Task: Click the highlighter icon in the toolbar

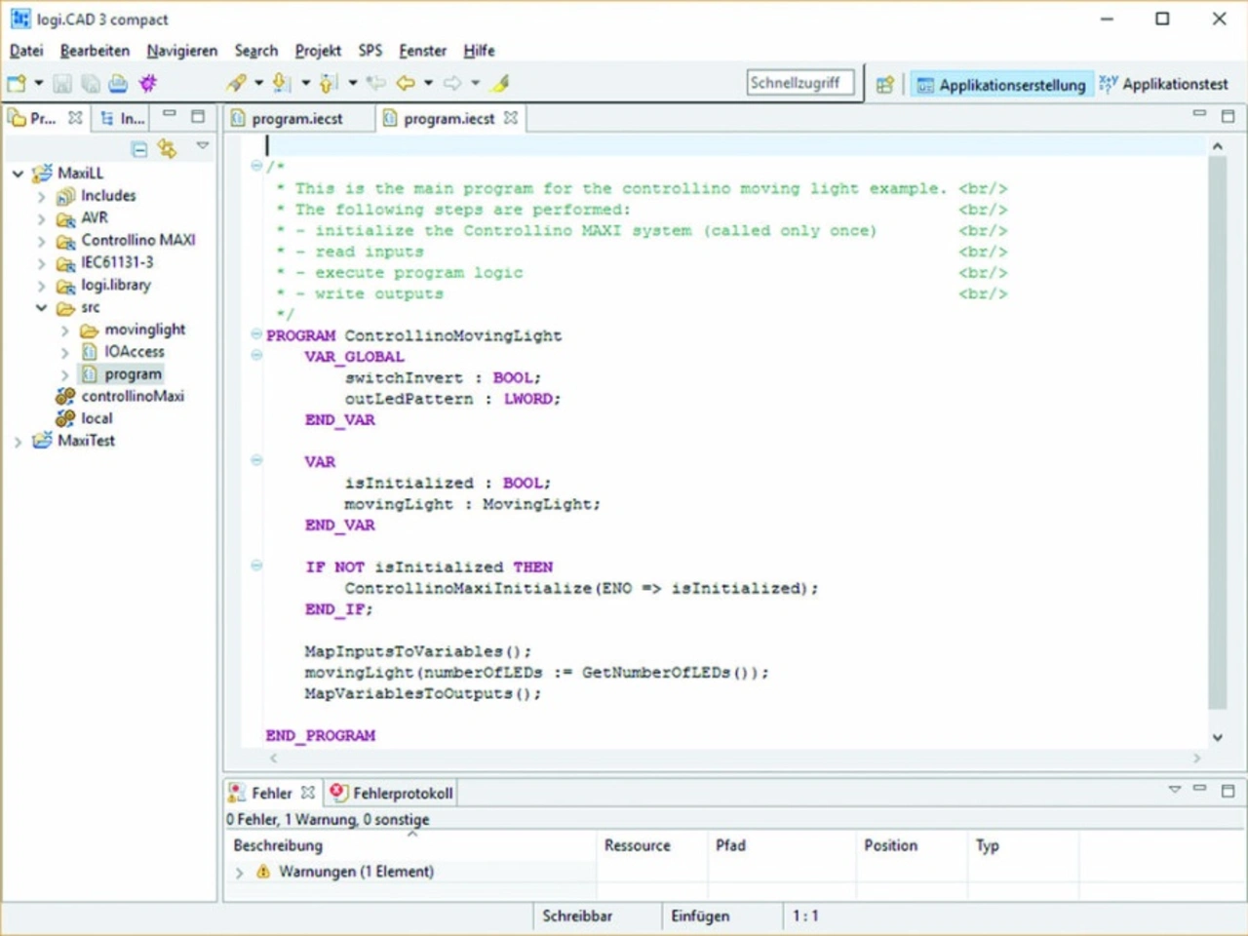Action: pos(501,84)
